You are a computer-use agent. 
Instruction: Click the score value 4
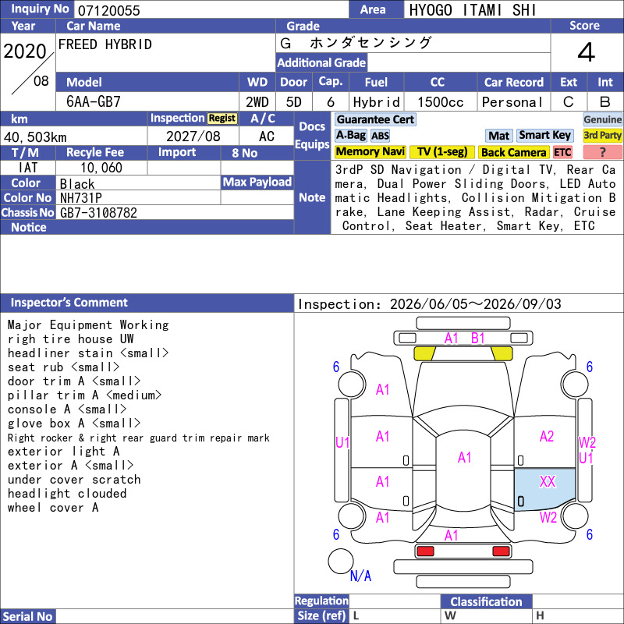pyautogui.click(x=587, y=52)
